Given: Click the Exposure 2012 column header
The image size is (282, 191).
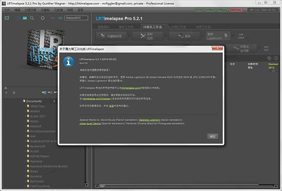Looking at the screenshot, I should [x=273, y=66].
